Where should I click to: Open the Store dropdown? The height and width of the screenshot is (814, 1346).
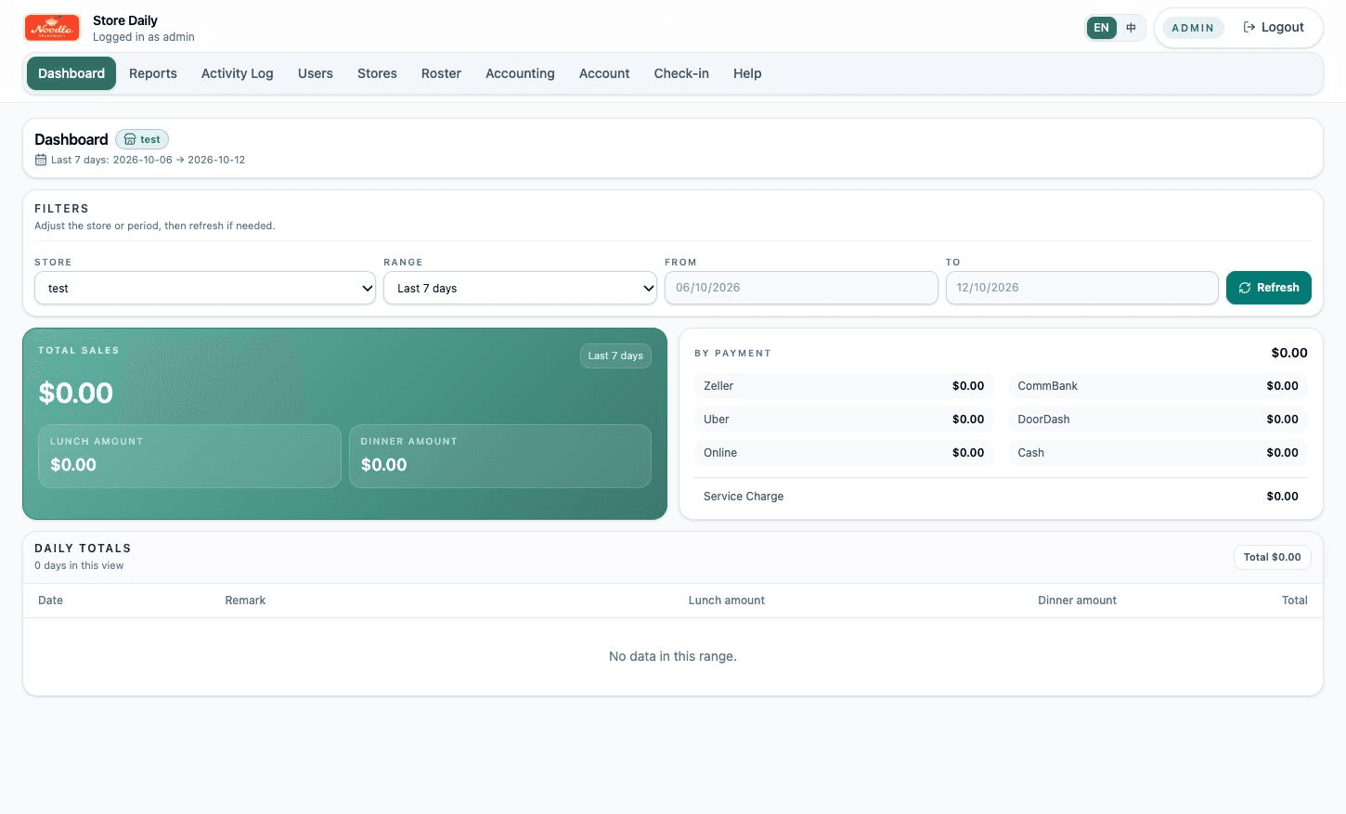point(205,288)
